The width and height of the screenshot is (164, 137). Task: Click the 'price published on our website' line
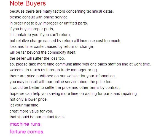click(x=63, y=76)
